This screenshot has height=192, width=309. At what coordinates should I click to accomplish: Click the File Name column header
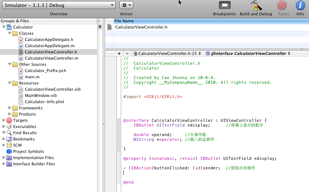click(x=211, y=21)
